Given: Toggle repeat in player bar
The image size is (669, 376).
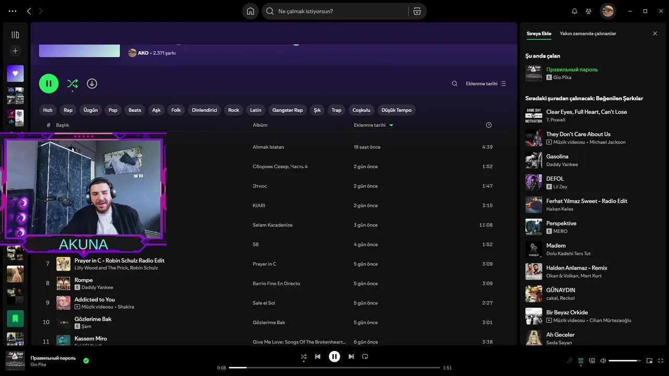Looking at the screenshot, I should [x=365, y=357].
